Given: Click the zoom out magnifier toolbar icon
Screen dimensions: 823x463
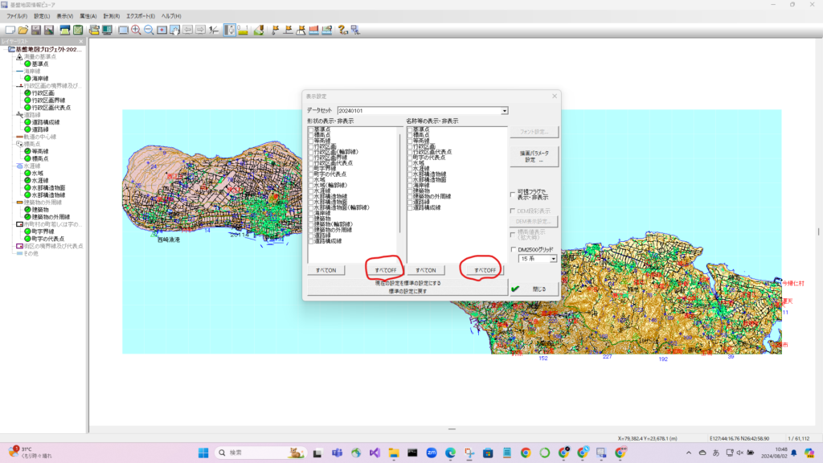Looking at the screenshot, I should [x=149, y=30].
